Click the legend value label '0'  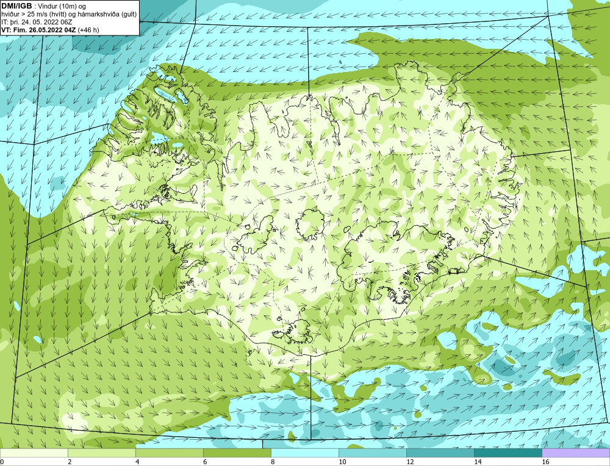tap(2, 462)
